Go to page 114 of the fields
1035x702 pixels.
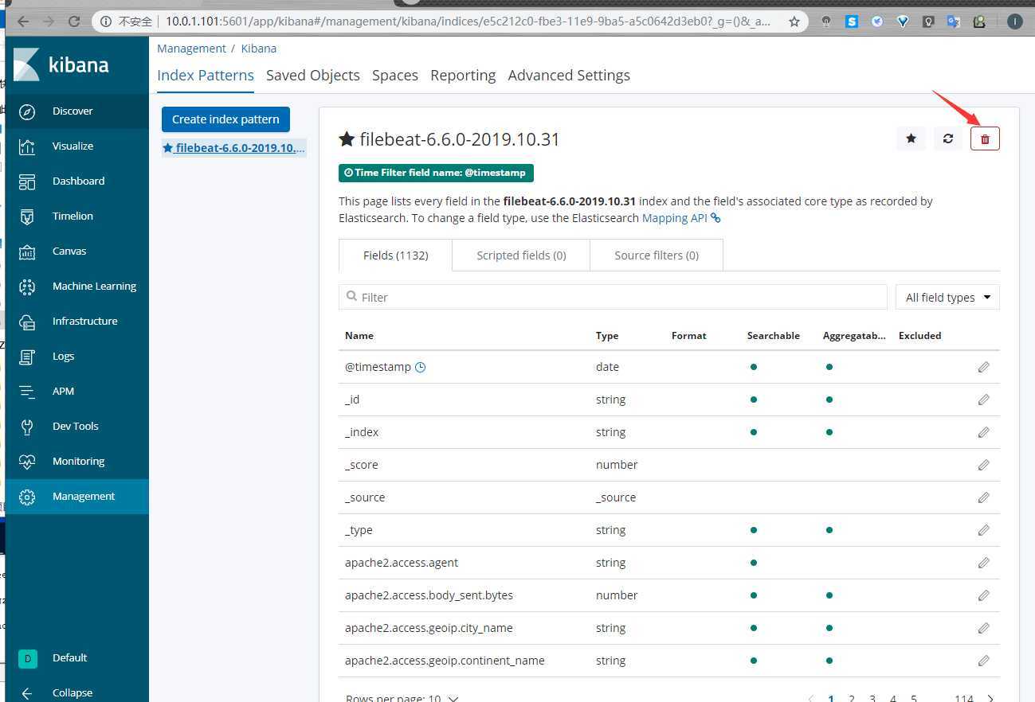(x=964, y=698)
